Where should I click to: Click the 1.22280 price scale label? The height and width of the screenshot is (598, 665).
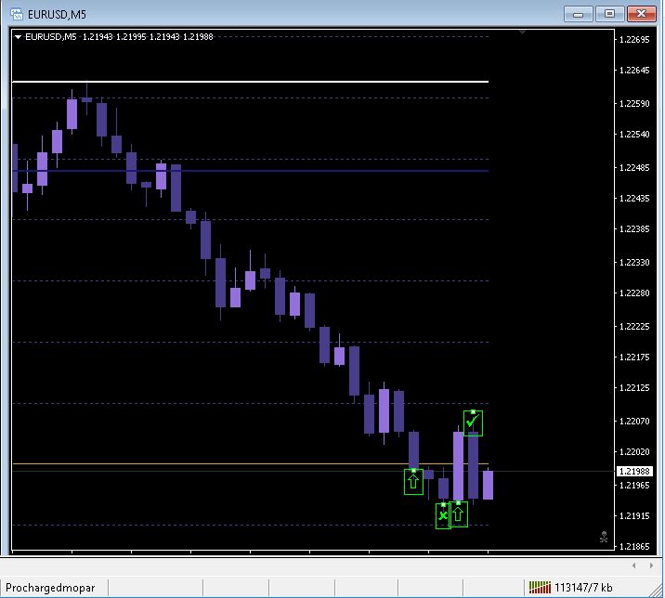(x=634, y=292)
